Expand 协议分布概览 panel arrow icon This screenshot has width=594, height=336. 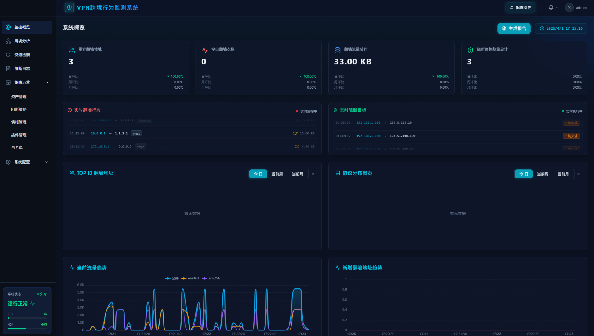tap(579, 174)
